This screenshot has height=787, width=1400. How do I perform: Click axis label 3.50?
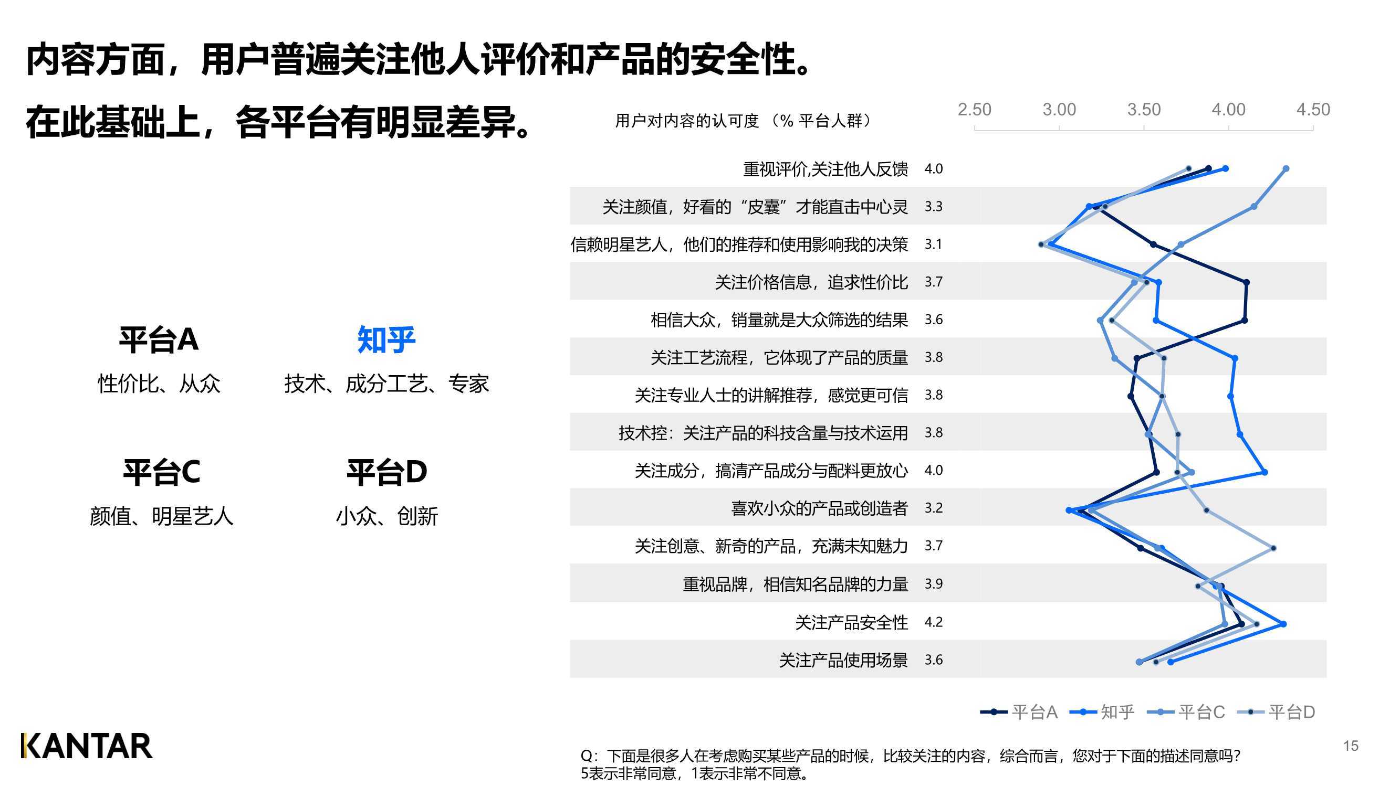[1144, 109]
